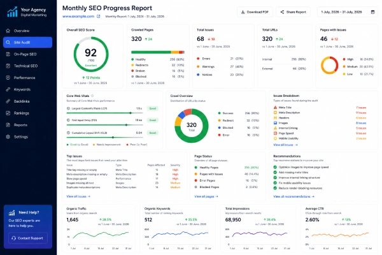This screenshot has width=382, height=255.
Task: Click checkmark for Reduce render-blocking resources
Action: tap(275, 188)
